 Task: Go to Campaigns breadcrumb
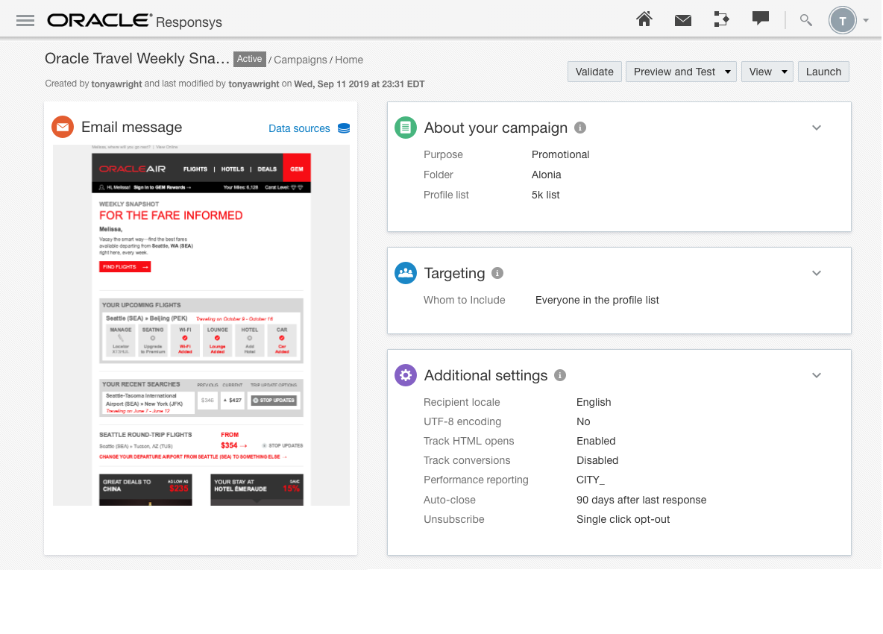click(x=300, y=60)
